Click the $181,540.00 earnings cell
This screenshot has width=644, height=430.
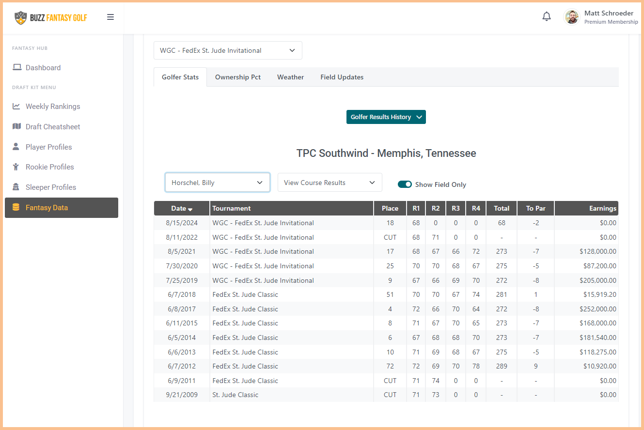587,338
